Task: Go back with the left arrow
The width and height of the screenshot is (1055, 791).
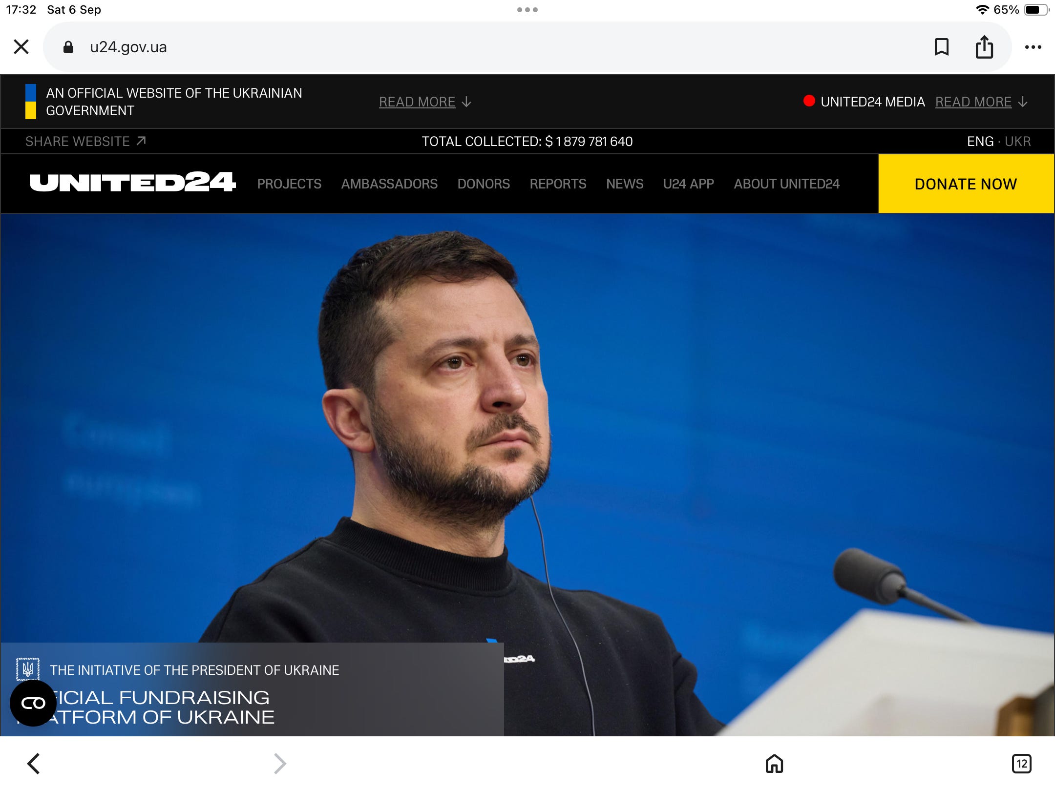Action: pos(34,763)
